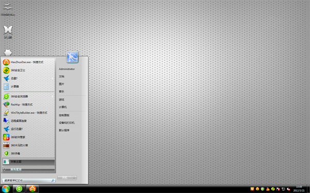This screenshot has width=310, height=193.
Task: Open the Administrator user folder
Action: click(67, 69)
